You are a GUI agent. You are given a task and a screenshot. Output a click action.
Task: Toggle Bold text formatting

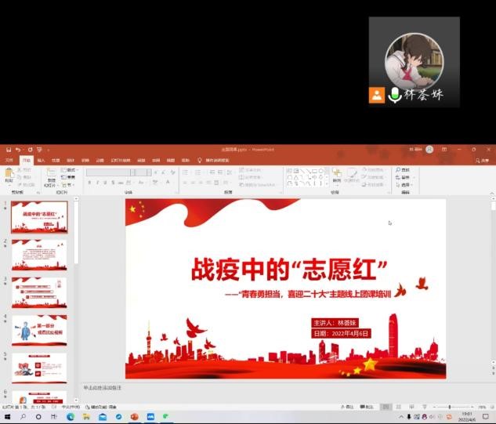point(89,183)
